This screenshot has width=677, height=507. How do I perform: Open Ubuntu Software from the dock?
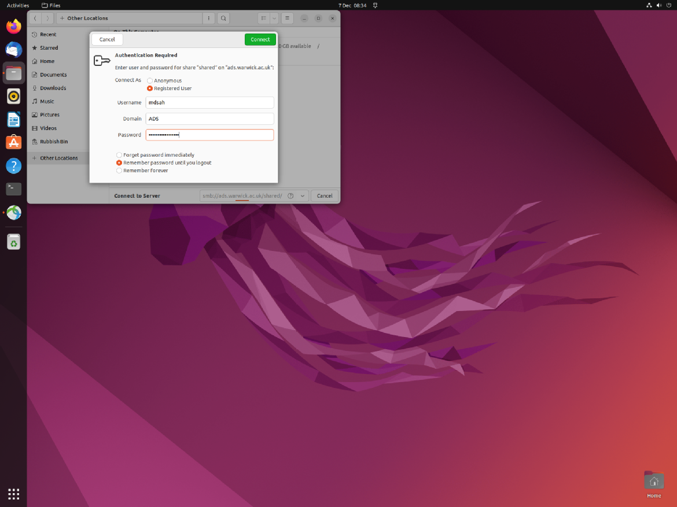14,142
